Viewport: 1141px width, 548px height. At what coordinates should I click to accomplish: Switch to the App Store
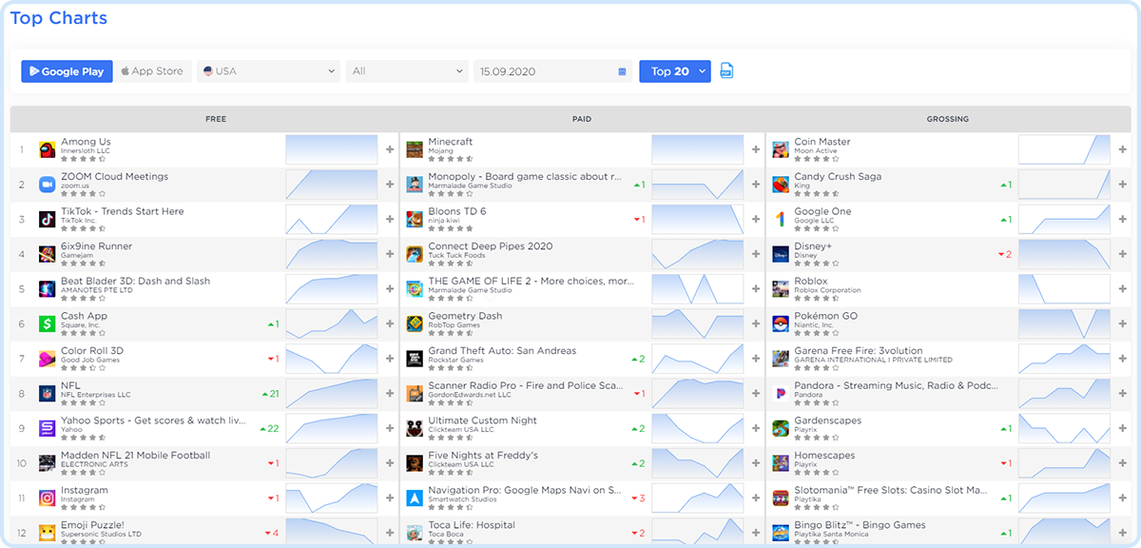[152, 71]
